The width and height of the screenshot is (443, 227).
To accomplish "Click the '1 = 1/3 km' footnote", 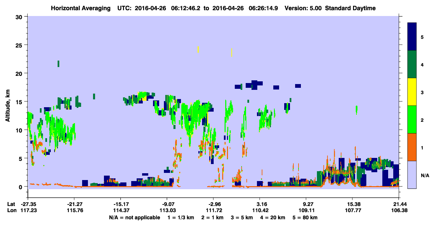I will click(x=181, y=217).
